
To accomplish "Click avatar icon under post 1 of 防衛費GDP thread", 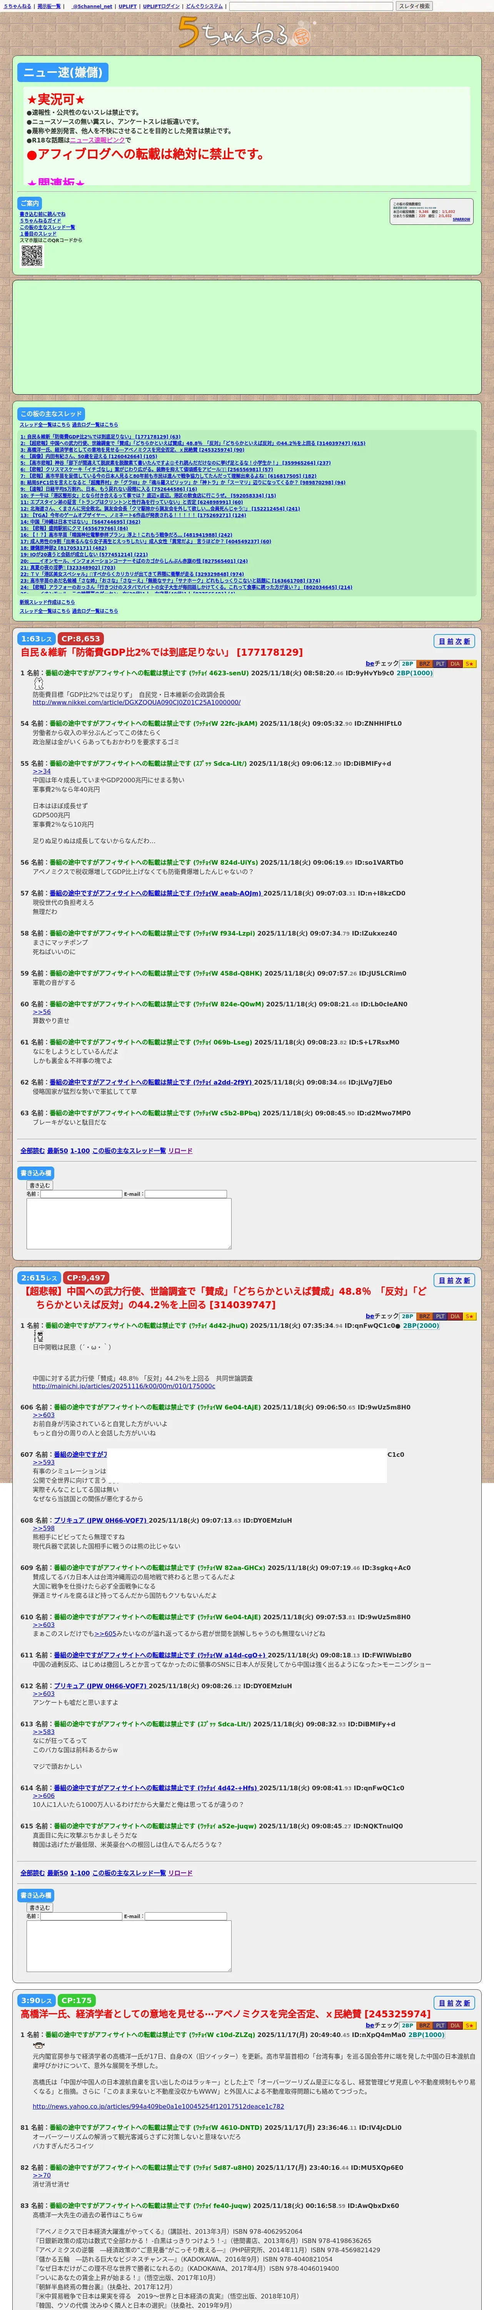I will click(38, 683).
